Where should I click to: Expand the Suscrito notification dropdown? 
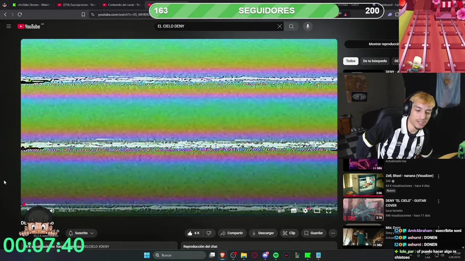point(81,233)
